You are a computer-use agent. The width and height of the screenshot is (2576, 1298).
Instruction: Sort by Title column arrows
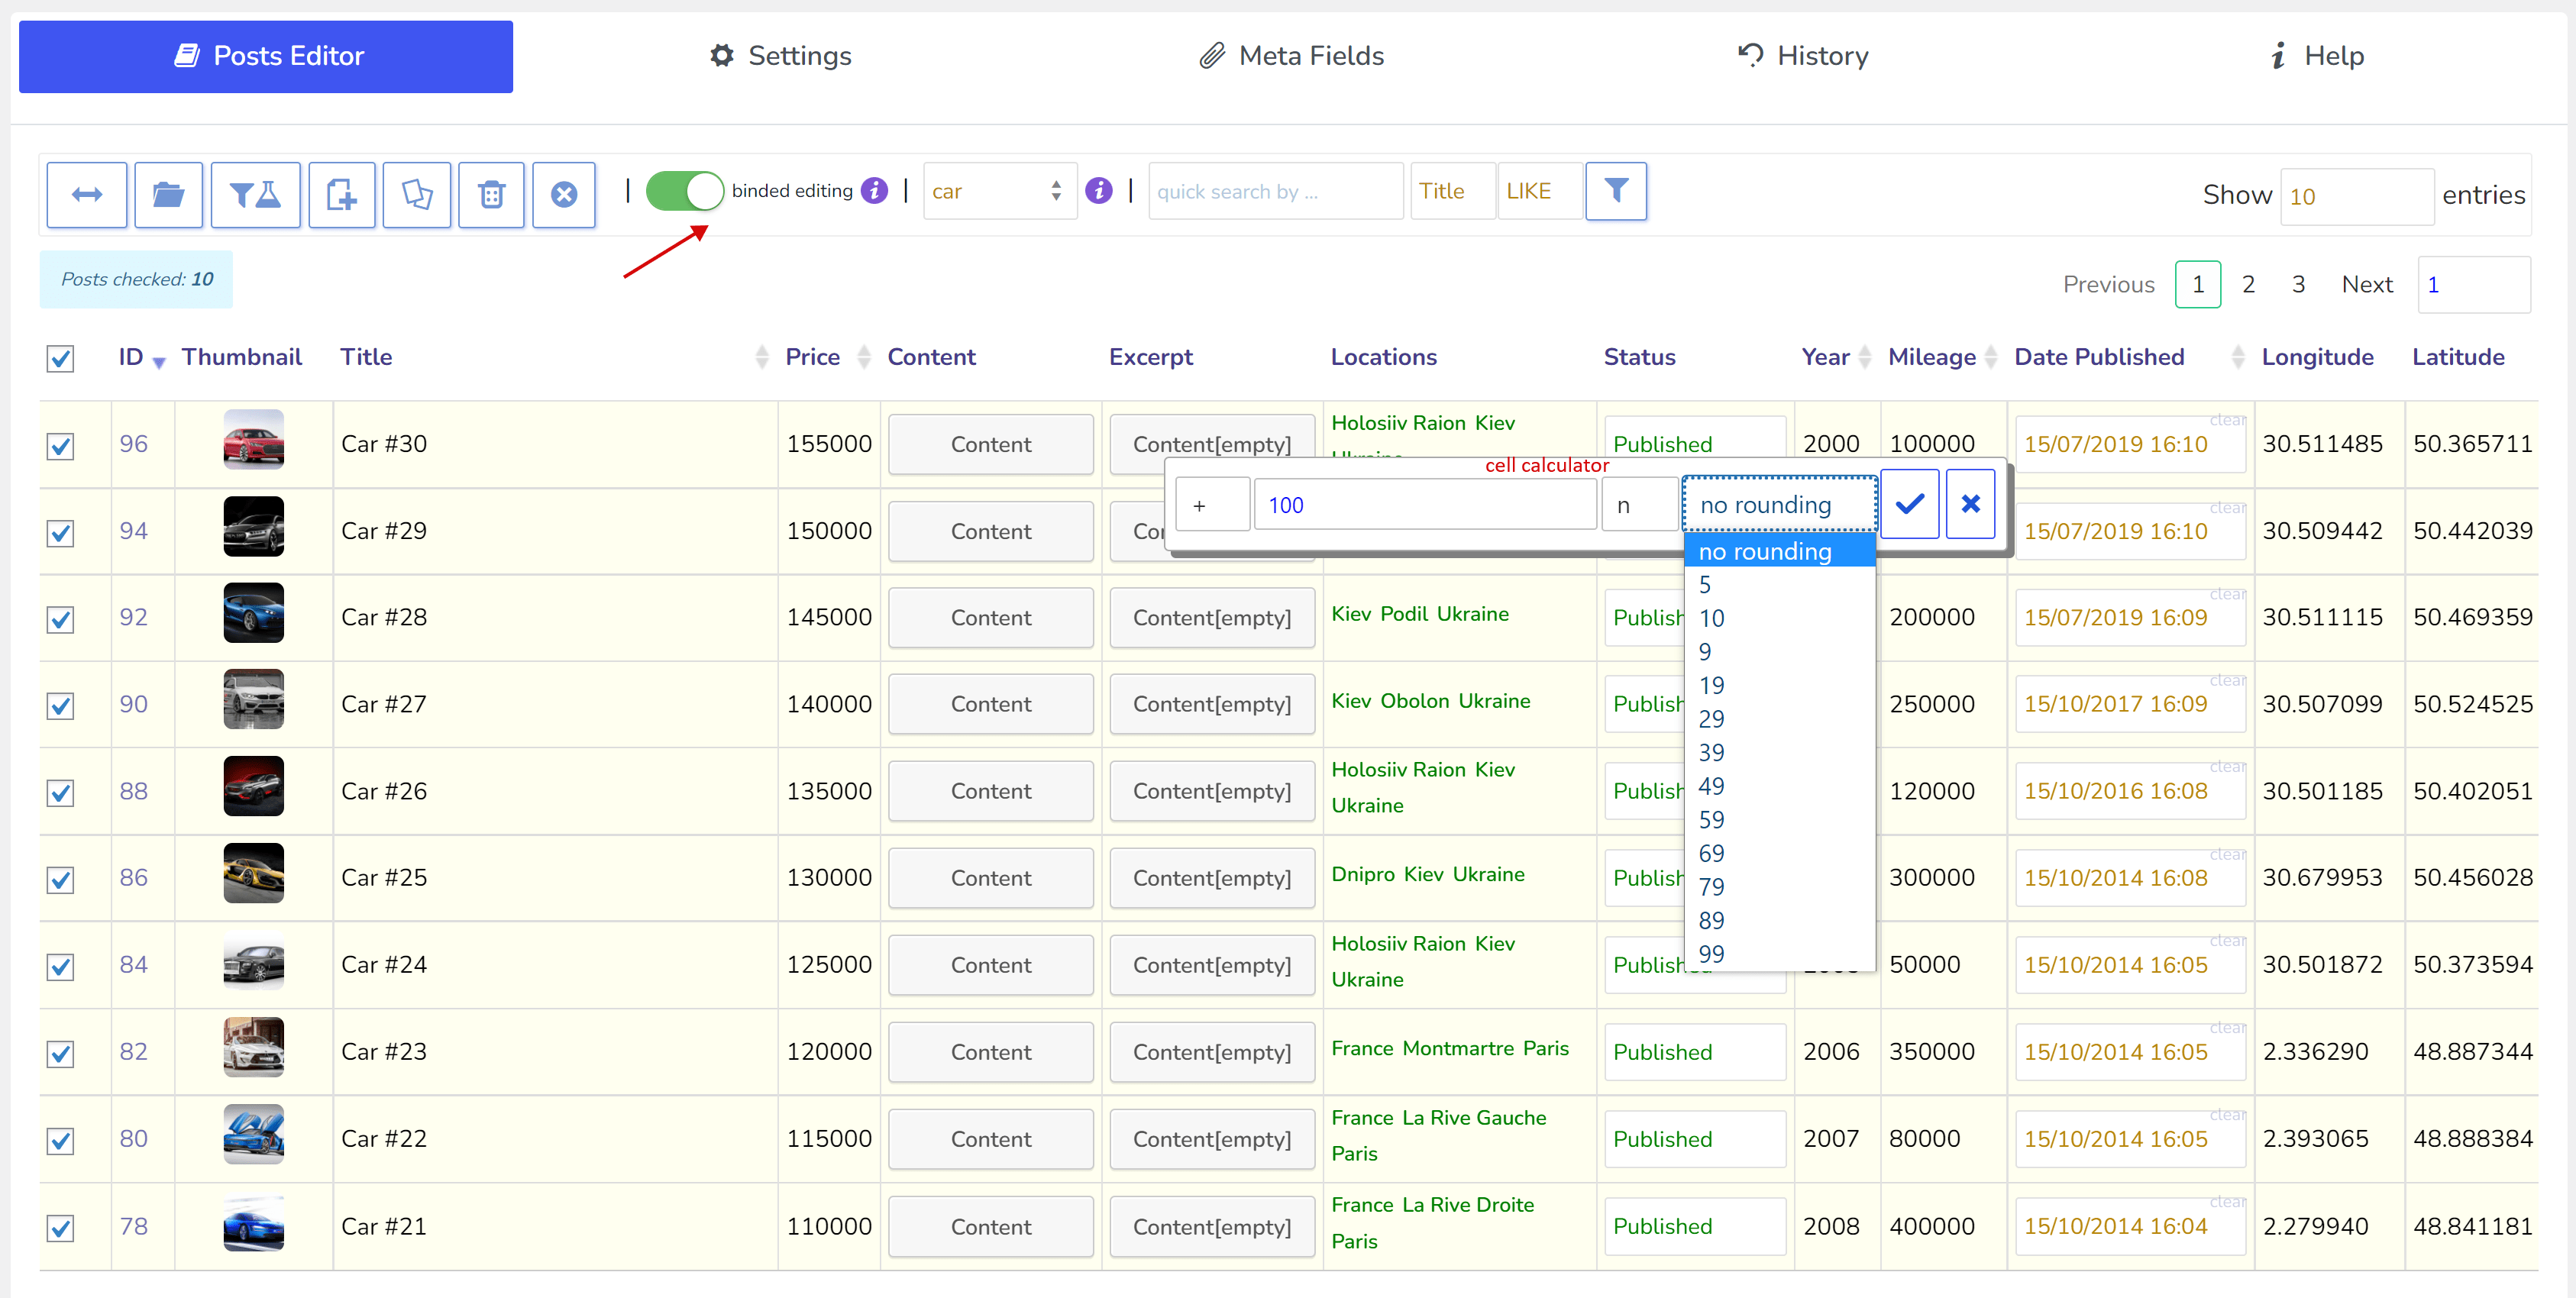(x=762, y=357)
